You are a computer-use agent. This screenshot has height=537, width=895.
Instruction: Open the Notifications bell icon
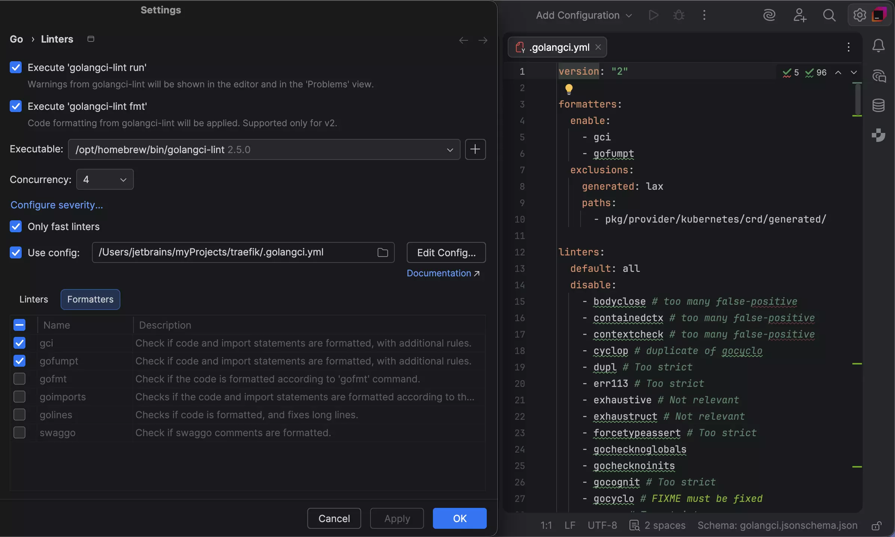click(878, 46)
